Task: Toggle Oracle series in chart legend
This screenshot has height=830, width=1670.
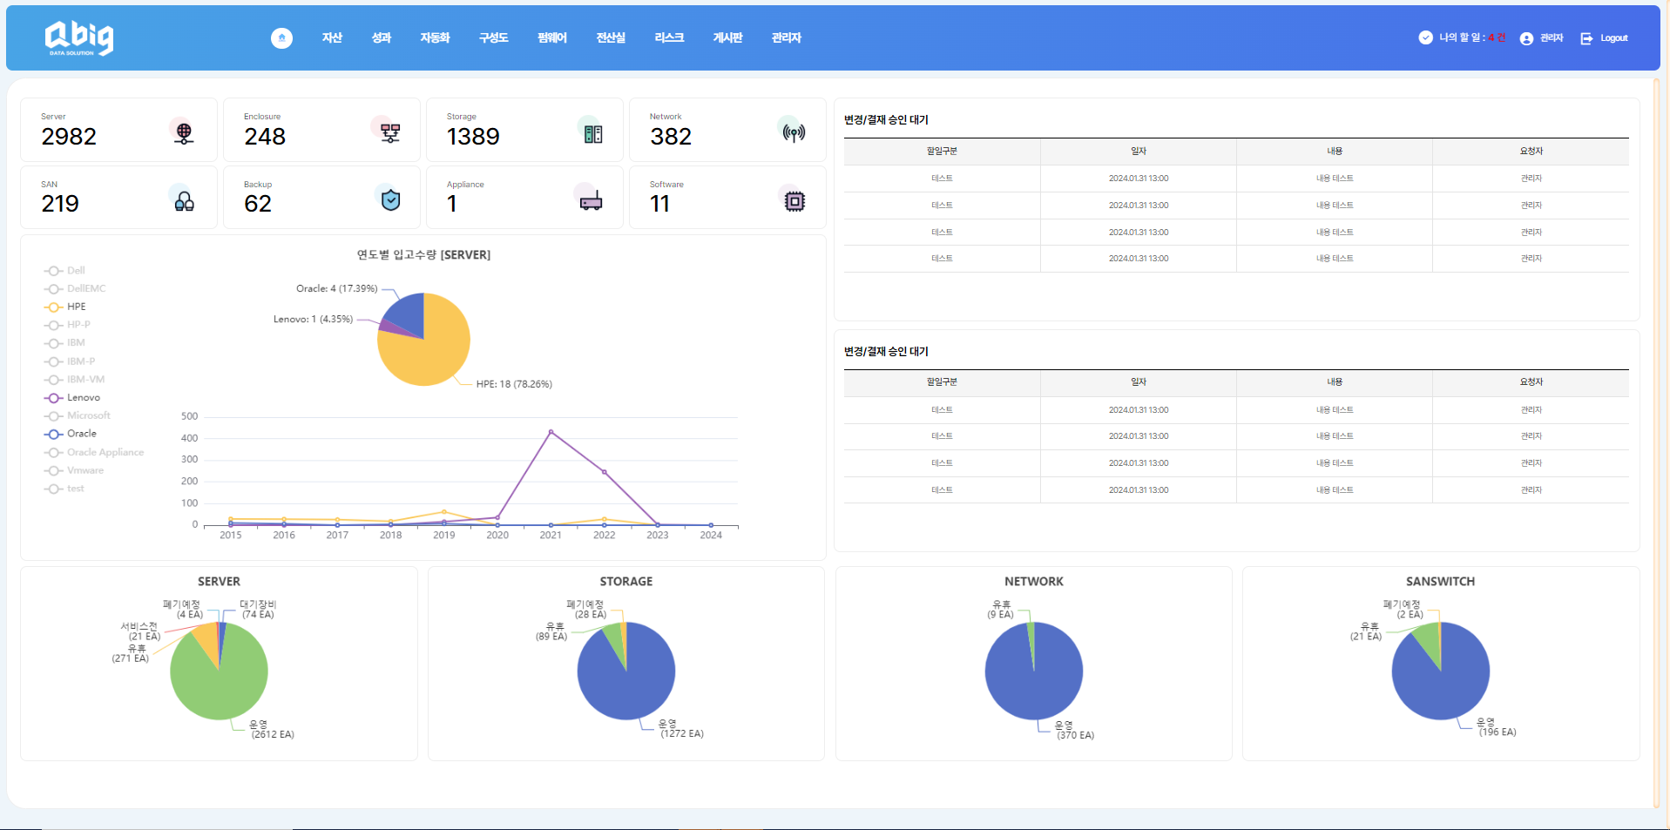Action: pos(71,434)
